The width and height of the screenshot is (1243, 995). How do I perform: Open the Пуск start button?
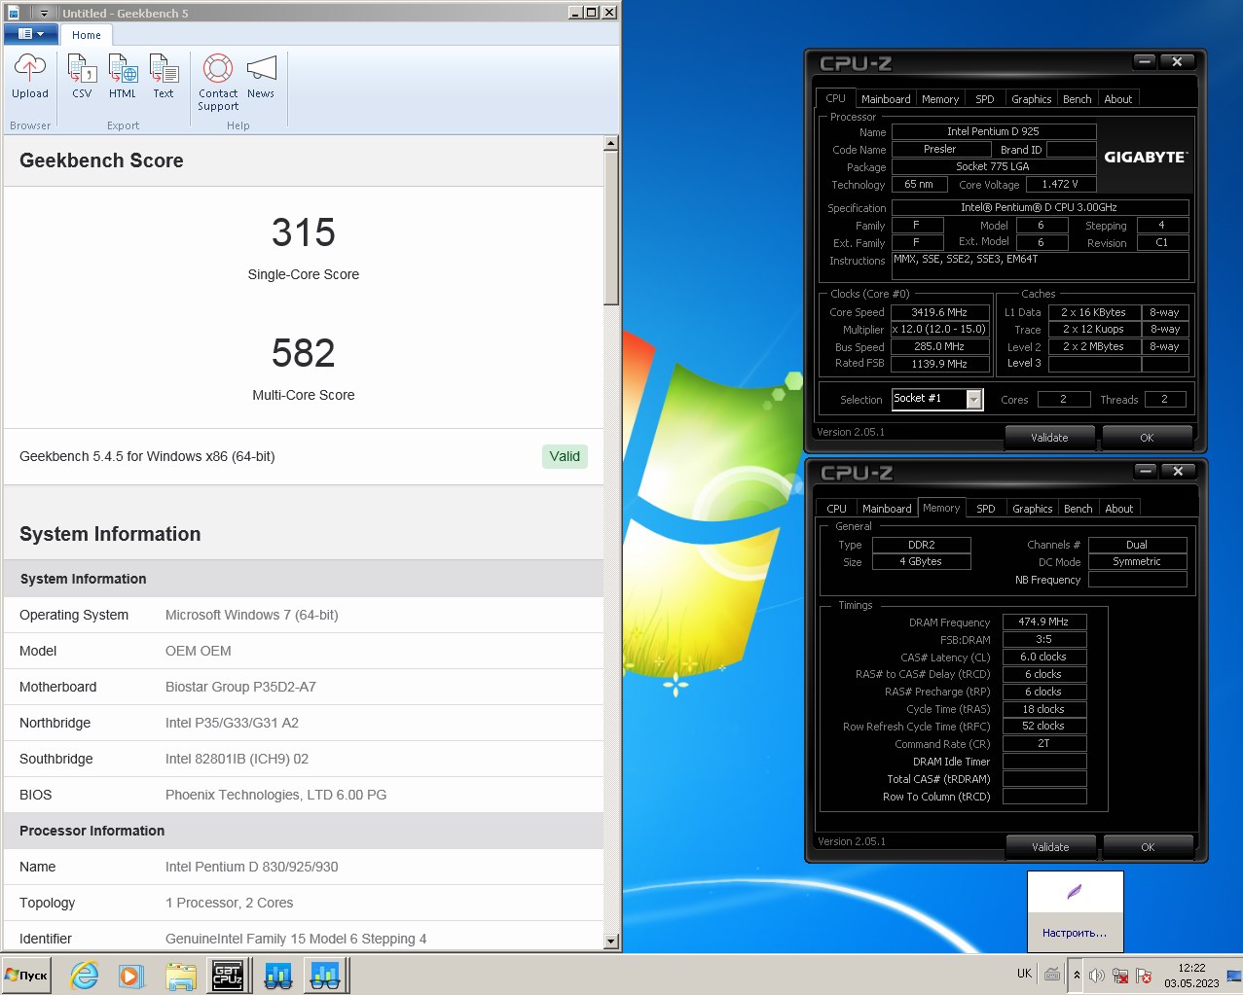[x=27, y=975]
